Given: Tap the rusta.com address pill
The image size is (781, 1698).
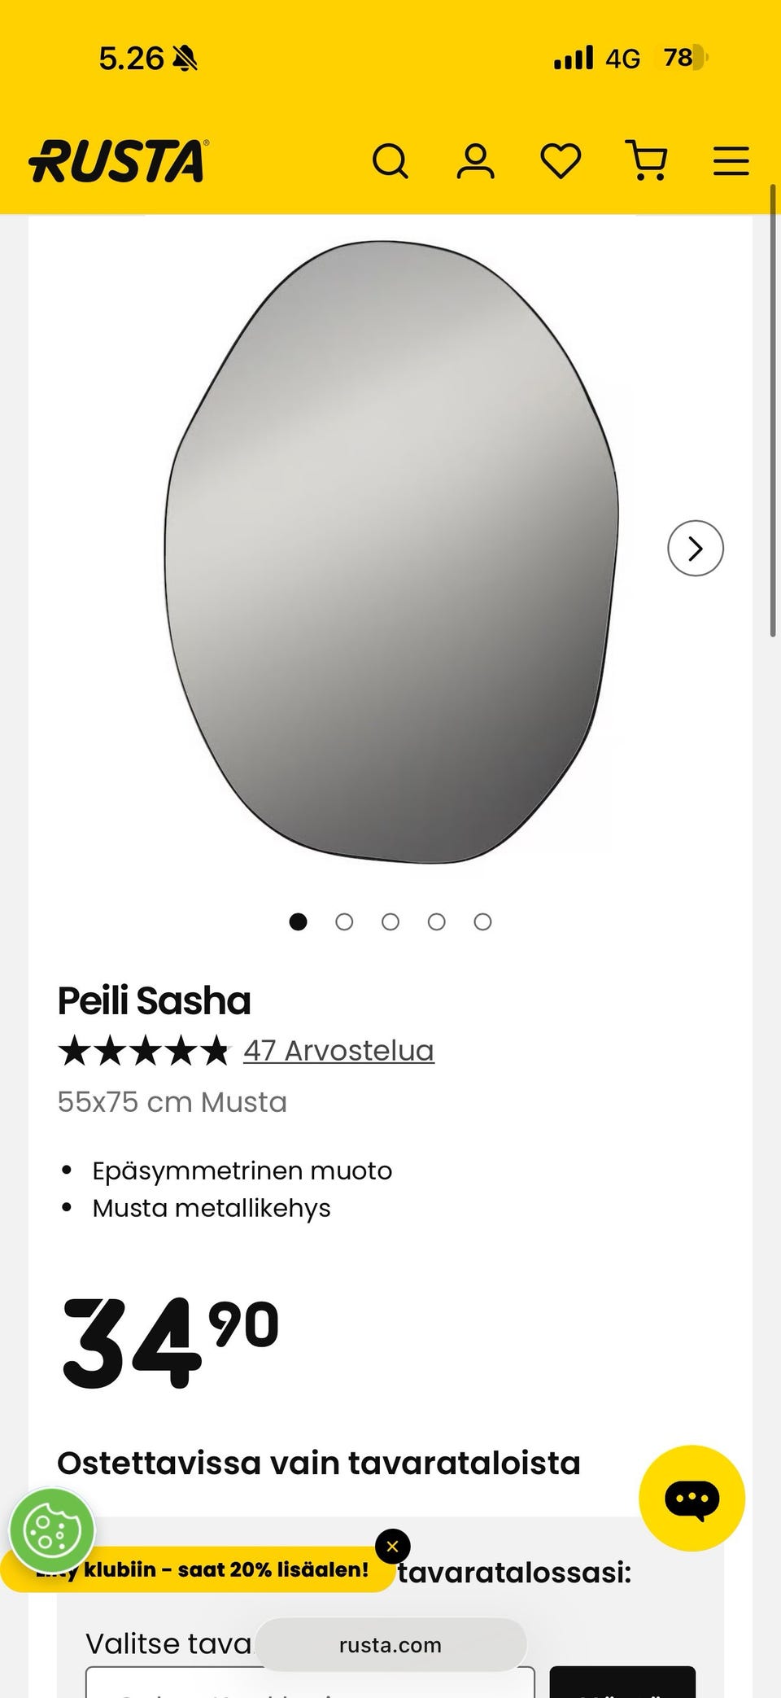Looking at the screenshot, I should pos(390,1645).
